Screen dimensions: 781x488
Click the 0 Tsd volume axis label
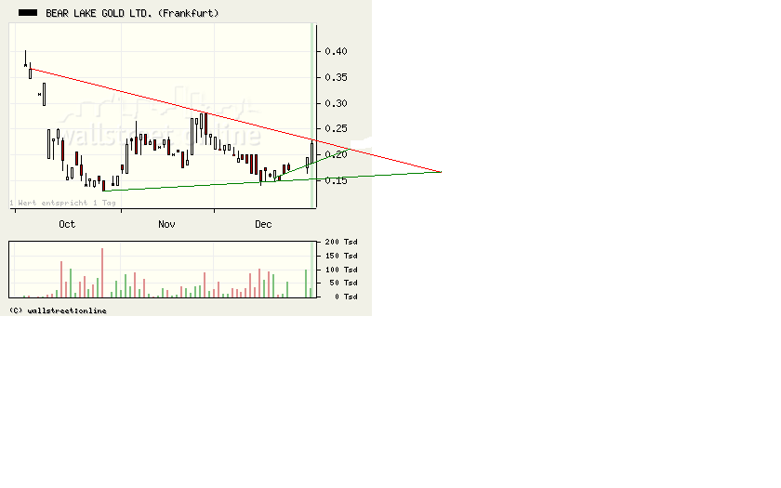click(x=346, y=297)
